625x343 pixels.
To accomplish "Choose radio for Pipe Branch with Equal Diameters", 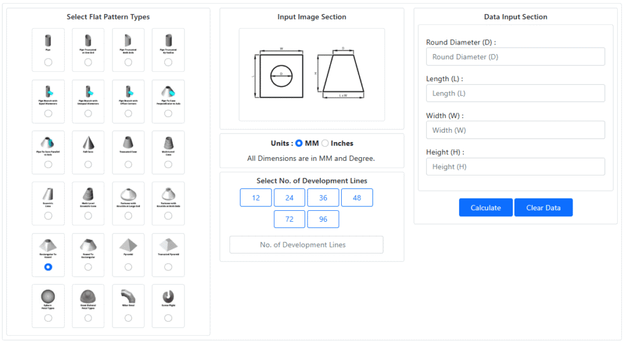I will pyautogui.click(x=48, y=113).
